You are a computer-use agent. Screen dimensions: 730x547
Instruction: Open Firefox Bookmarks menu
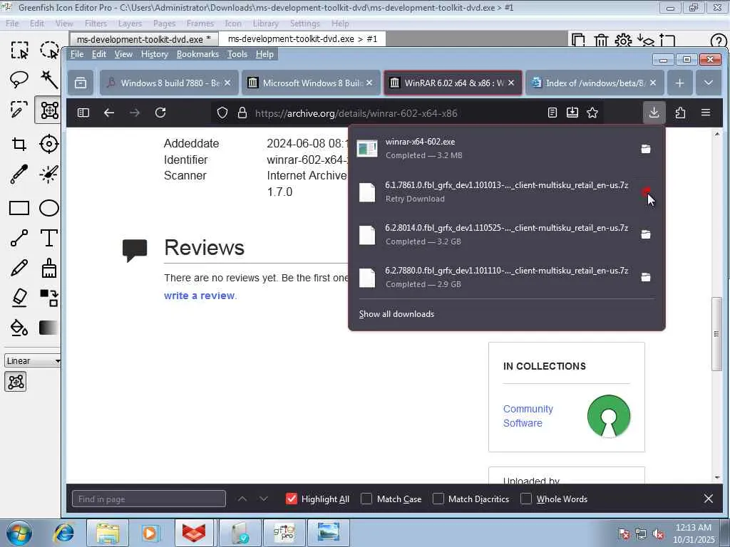pos(197,54)
